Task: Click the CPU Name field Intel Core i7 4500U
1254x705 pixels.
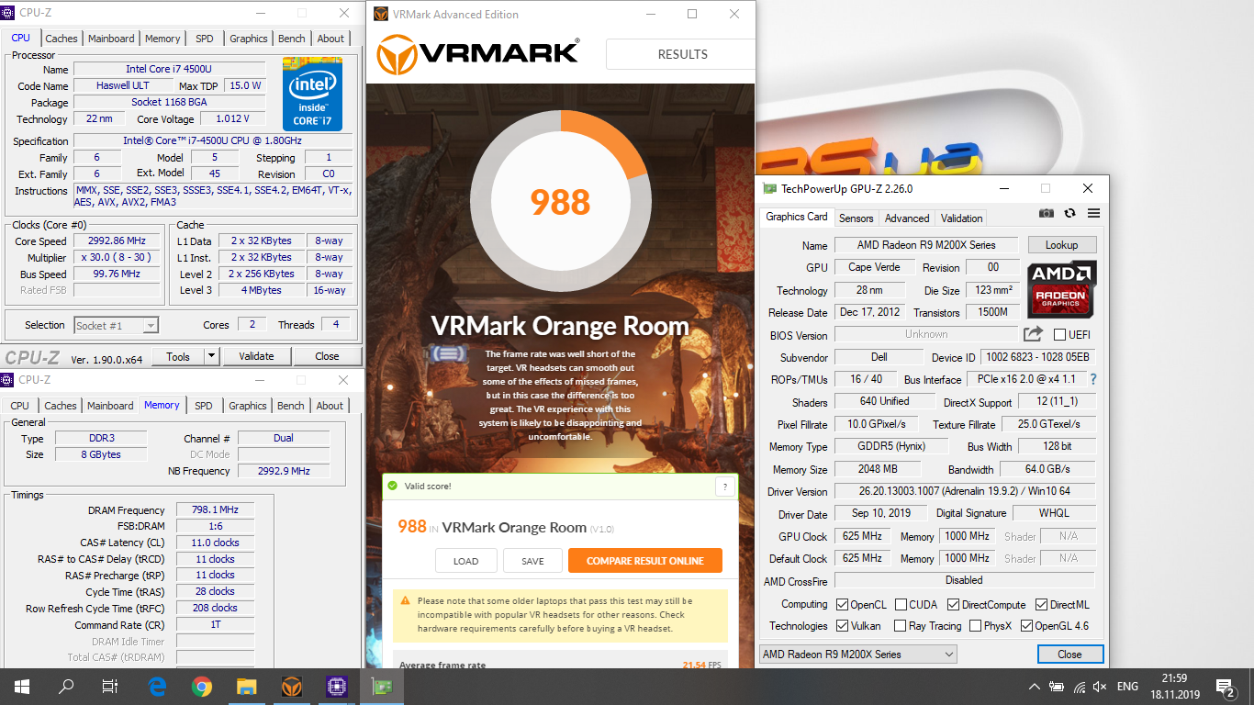Action: (170, 69)
